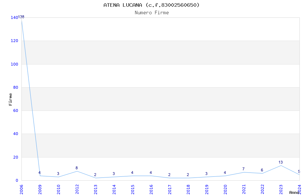Screen dimensions: 303x196
Task: Click the year label 2013
Action: pos(96,190)
